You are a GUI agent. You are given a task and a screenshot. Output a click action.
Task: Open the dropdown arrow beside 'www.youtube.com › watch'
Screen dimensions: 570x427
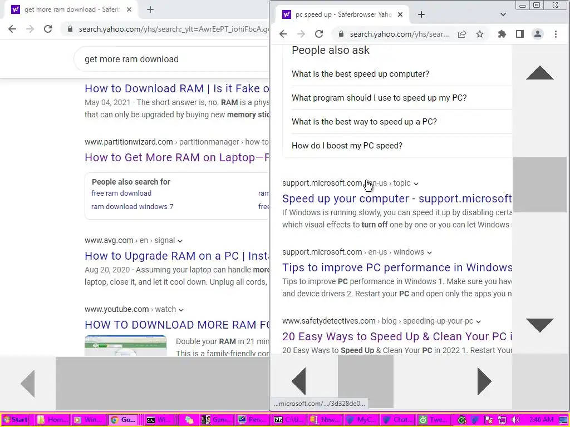(181, 310)
